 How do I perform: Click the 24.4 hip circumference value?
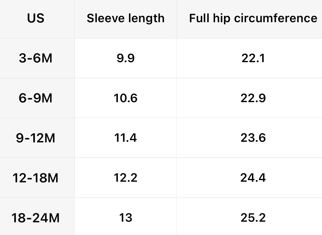253,178
